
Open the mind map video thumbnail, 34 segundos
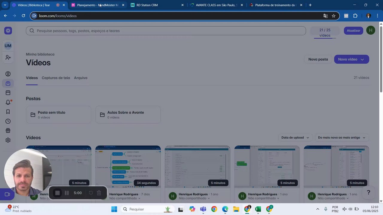128,167
